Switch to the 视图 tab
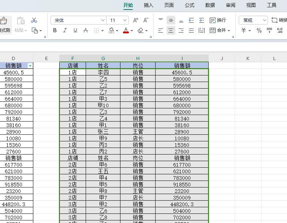 click(x=251, y=5)
